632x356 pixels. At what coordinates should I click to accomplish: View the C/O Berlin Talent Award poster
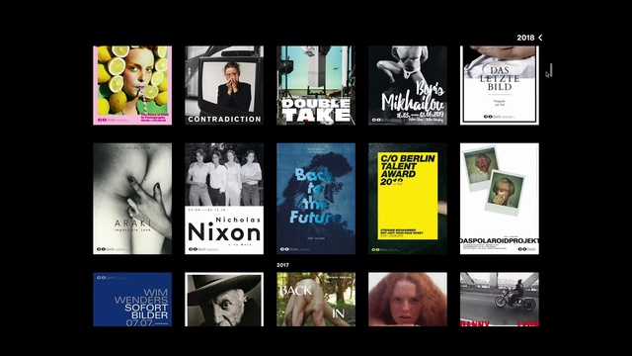click(x=408, y=199)
